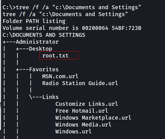Open the Free Hotmail.url shortcut

(x=82, y=111)
